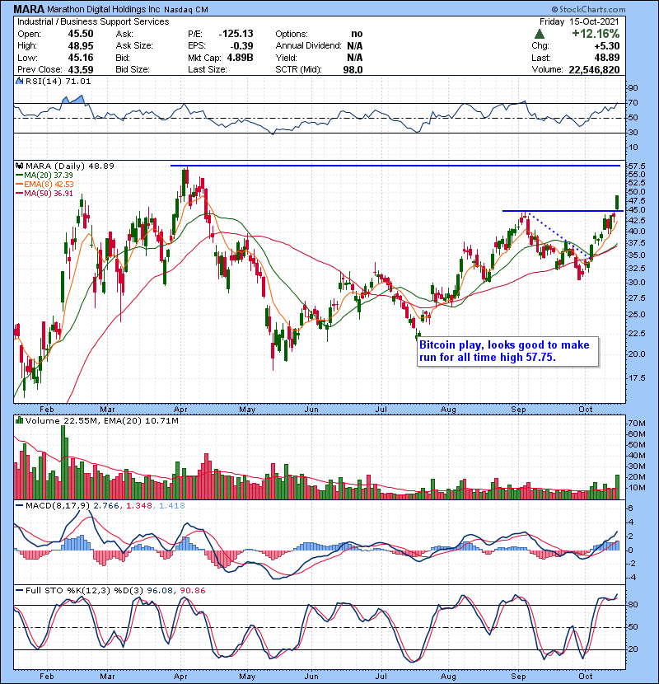The image size is (659, 684).
Task: Click the 90 label on the RSI axis
Action: (633, 88)
